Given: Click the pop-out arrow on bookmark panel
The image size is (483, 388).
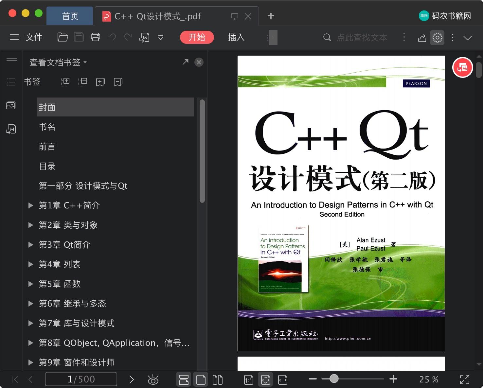Looking at the screenshot, I should point(186,62).
